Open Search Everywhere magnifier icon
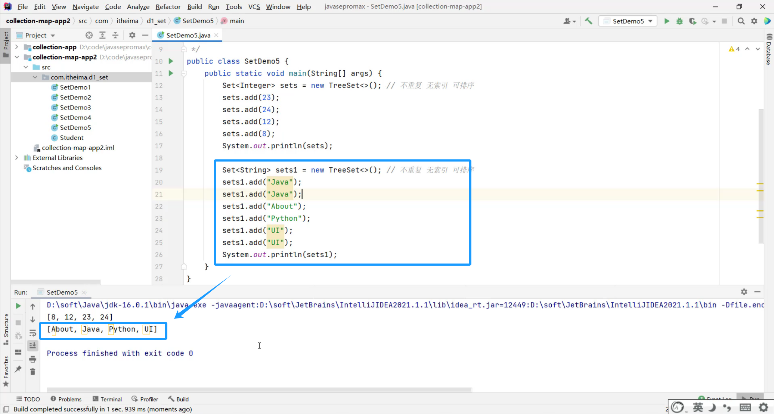Image resolution: width=774 pixels, height=414 pixels. coord(741,21)
